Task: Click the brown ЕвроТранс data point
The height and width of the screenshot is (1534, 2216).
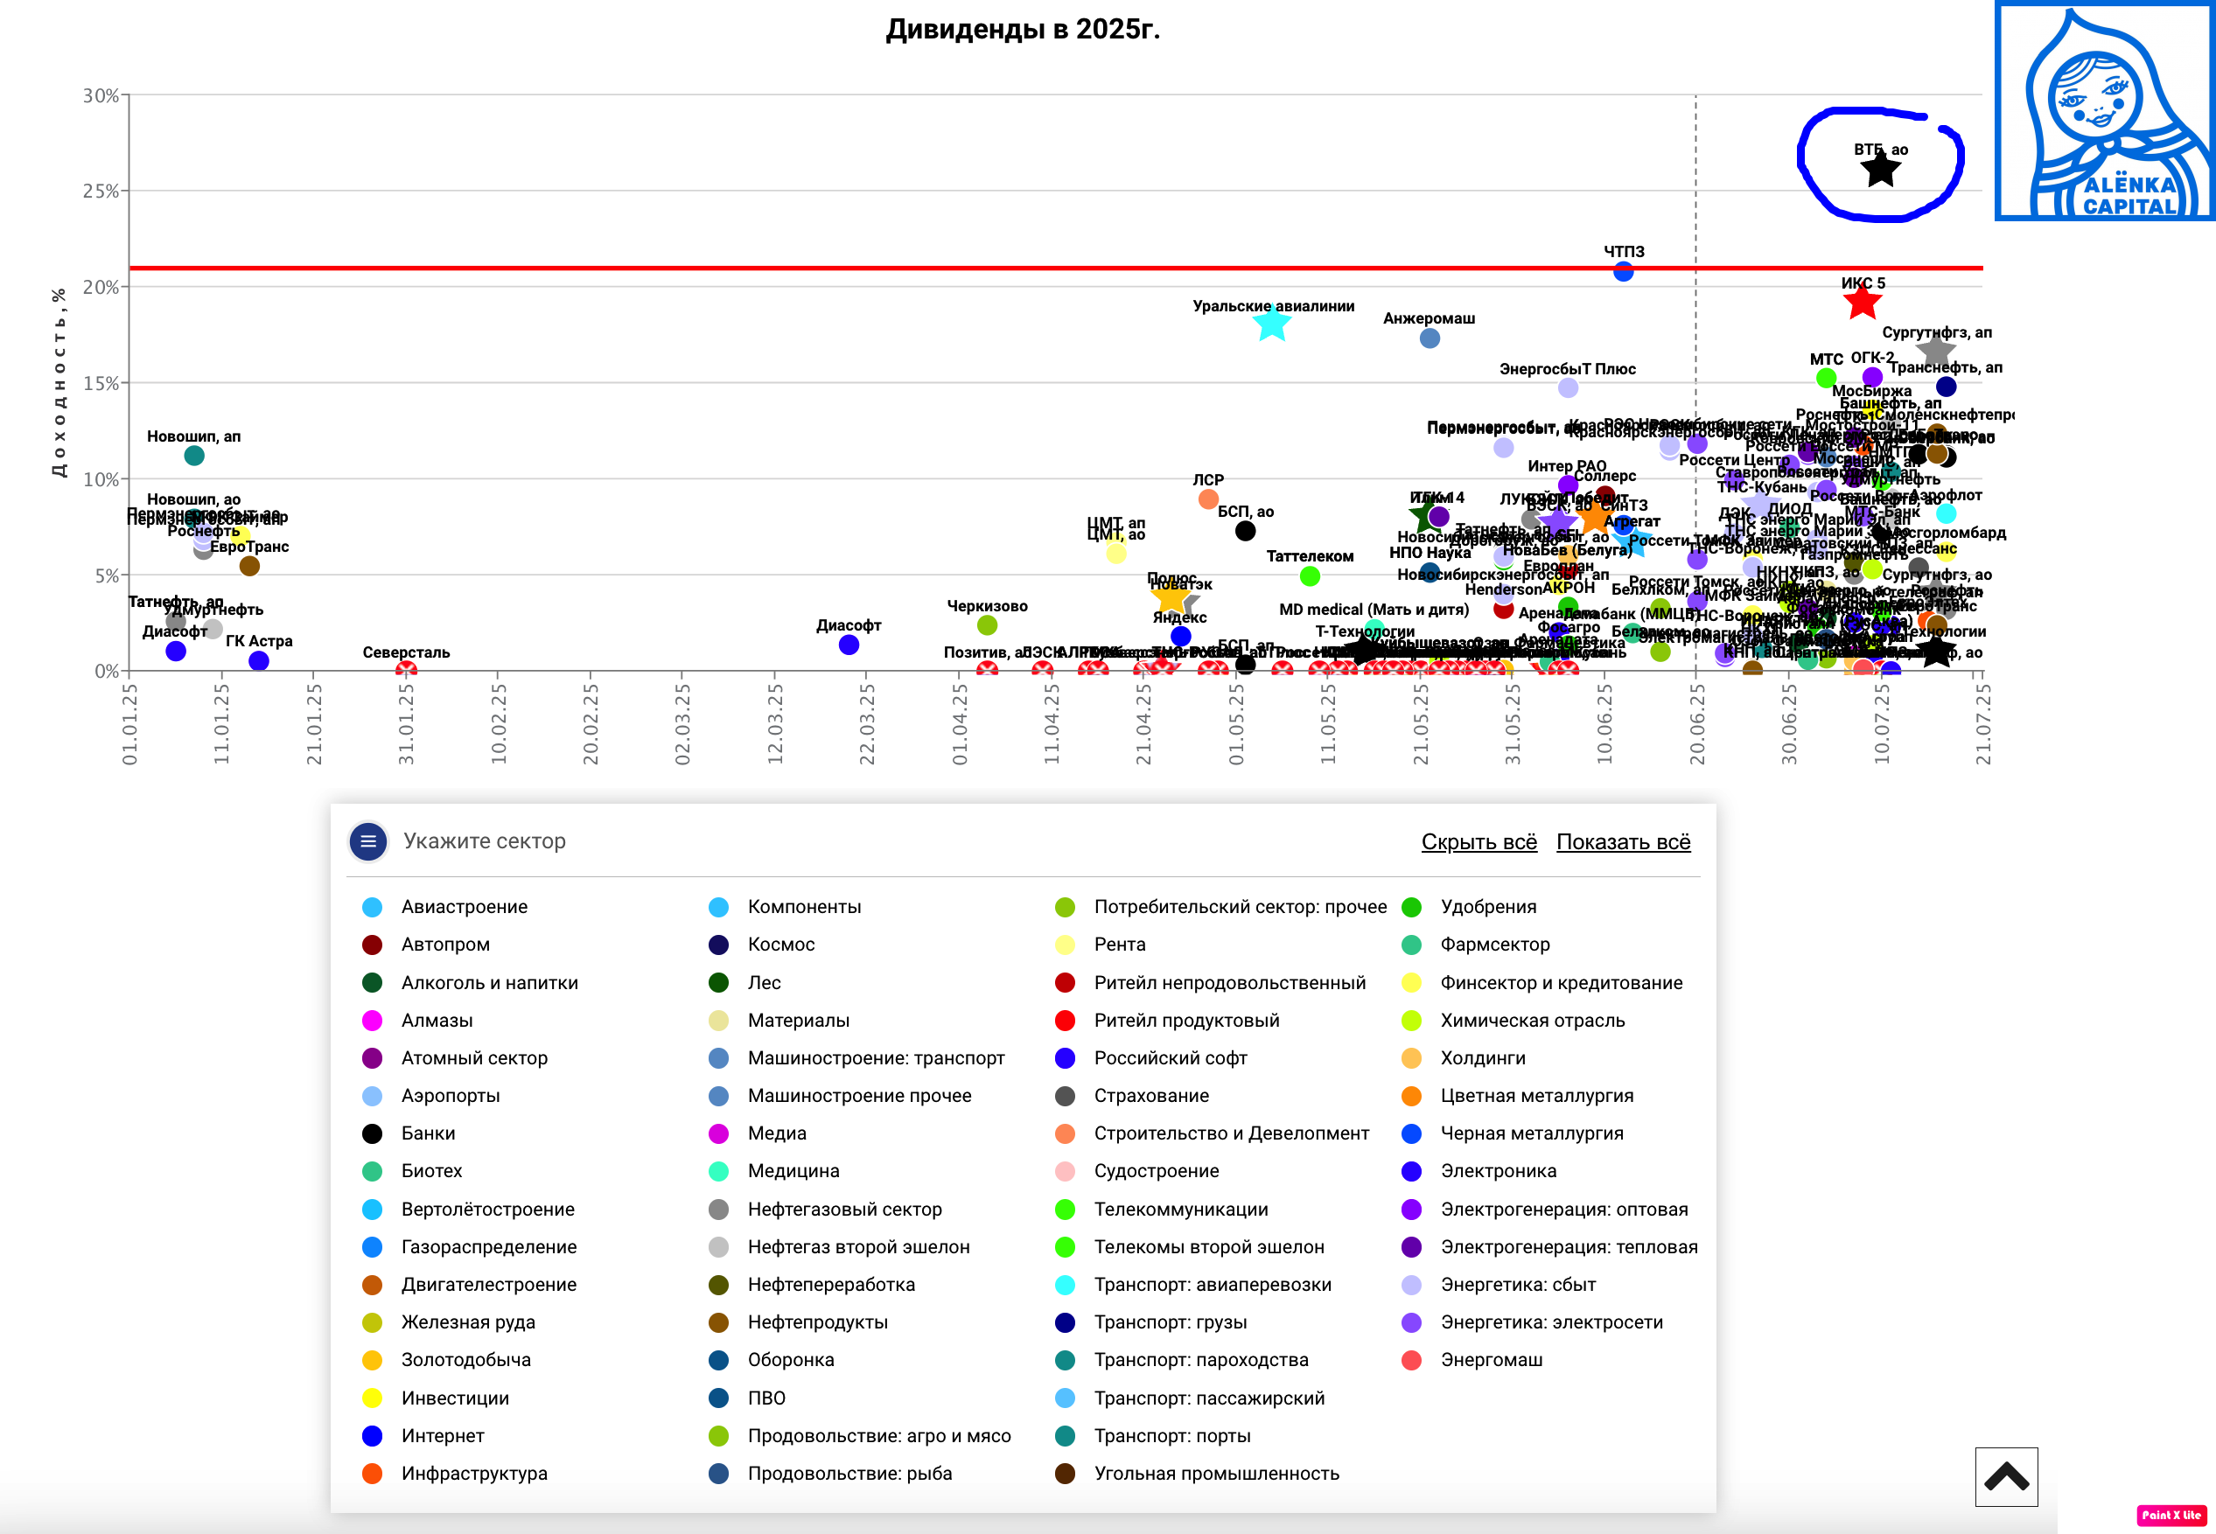Action: coord(249,566)
